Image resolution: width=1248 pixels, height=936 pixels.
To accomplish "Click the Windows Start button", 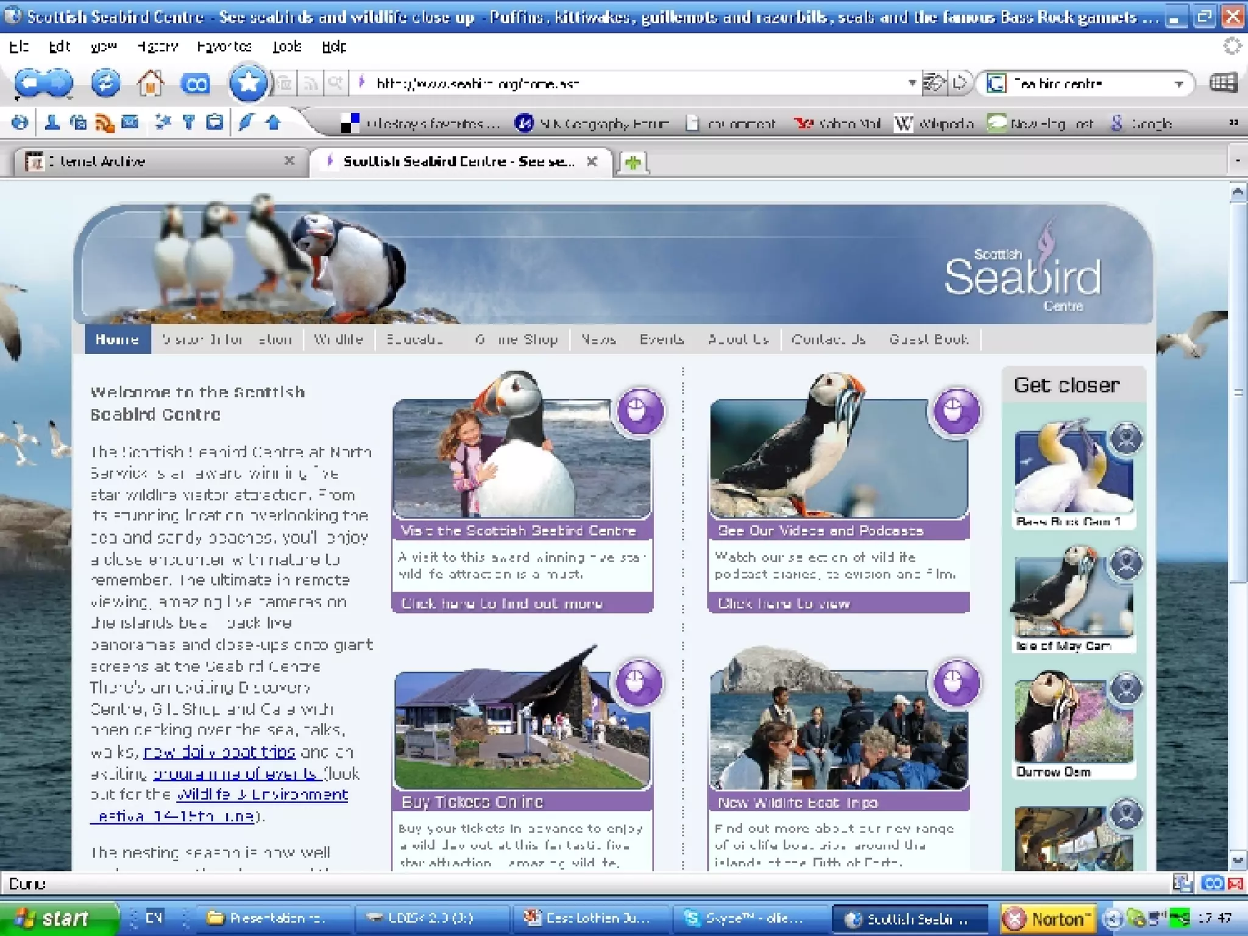I will [x=55, y=918].
